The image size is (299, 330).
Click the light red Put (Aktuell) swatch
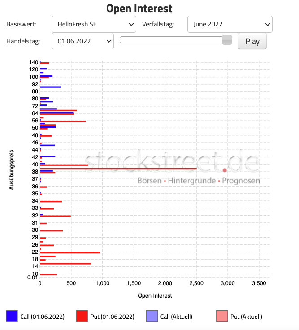pos(222,316)
